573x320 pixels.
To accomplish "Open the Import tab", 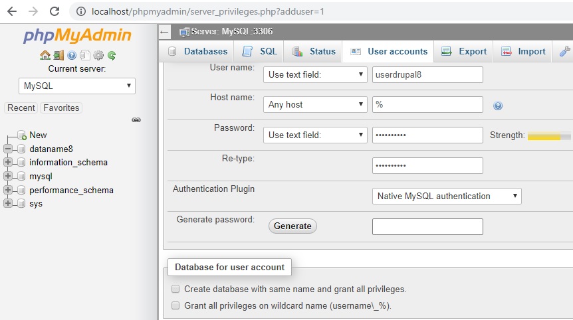I will 522,51.
